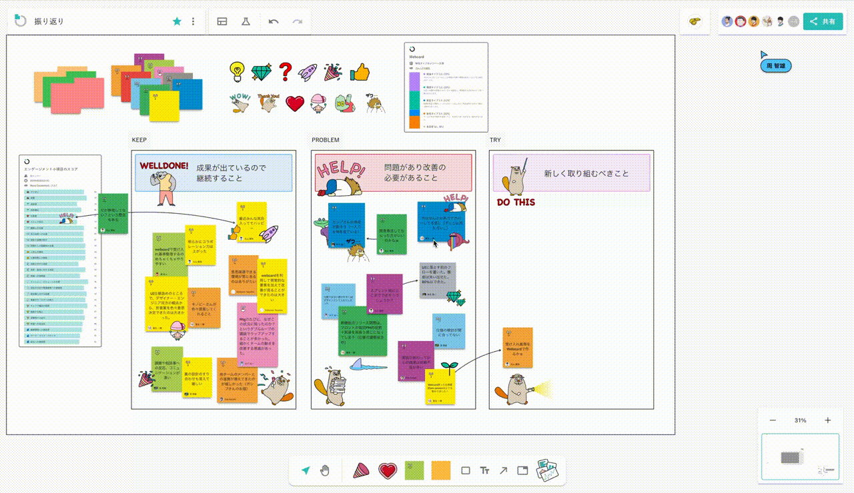Open the flask experiments icon
Screen dimensions: 854x493
(246, 21)
